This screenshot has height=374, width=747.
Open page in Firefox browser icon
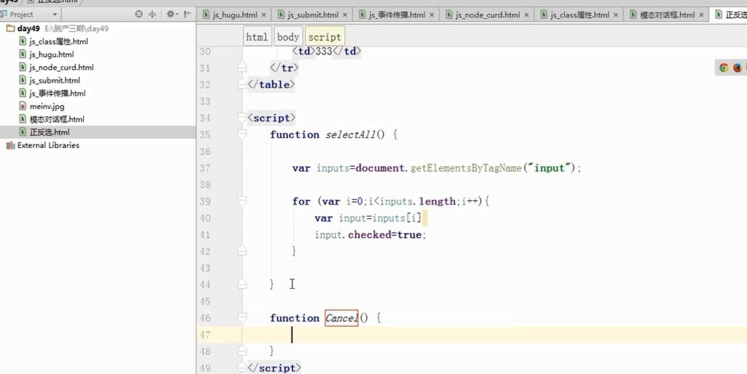(737, 68)
